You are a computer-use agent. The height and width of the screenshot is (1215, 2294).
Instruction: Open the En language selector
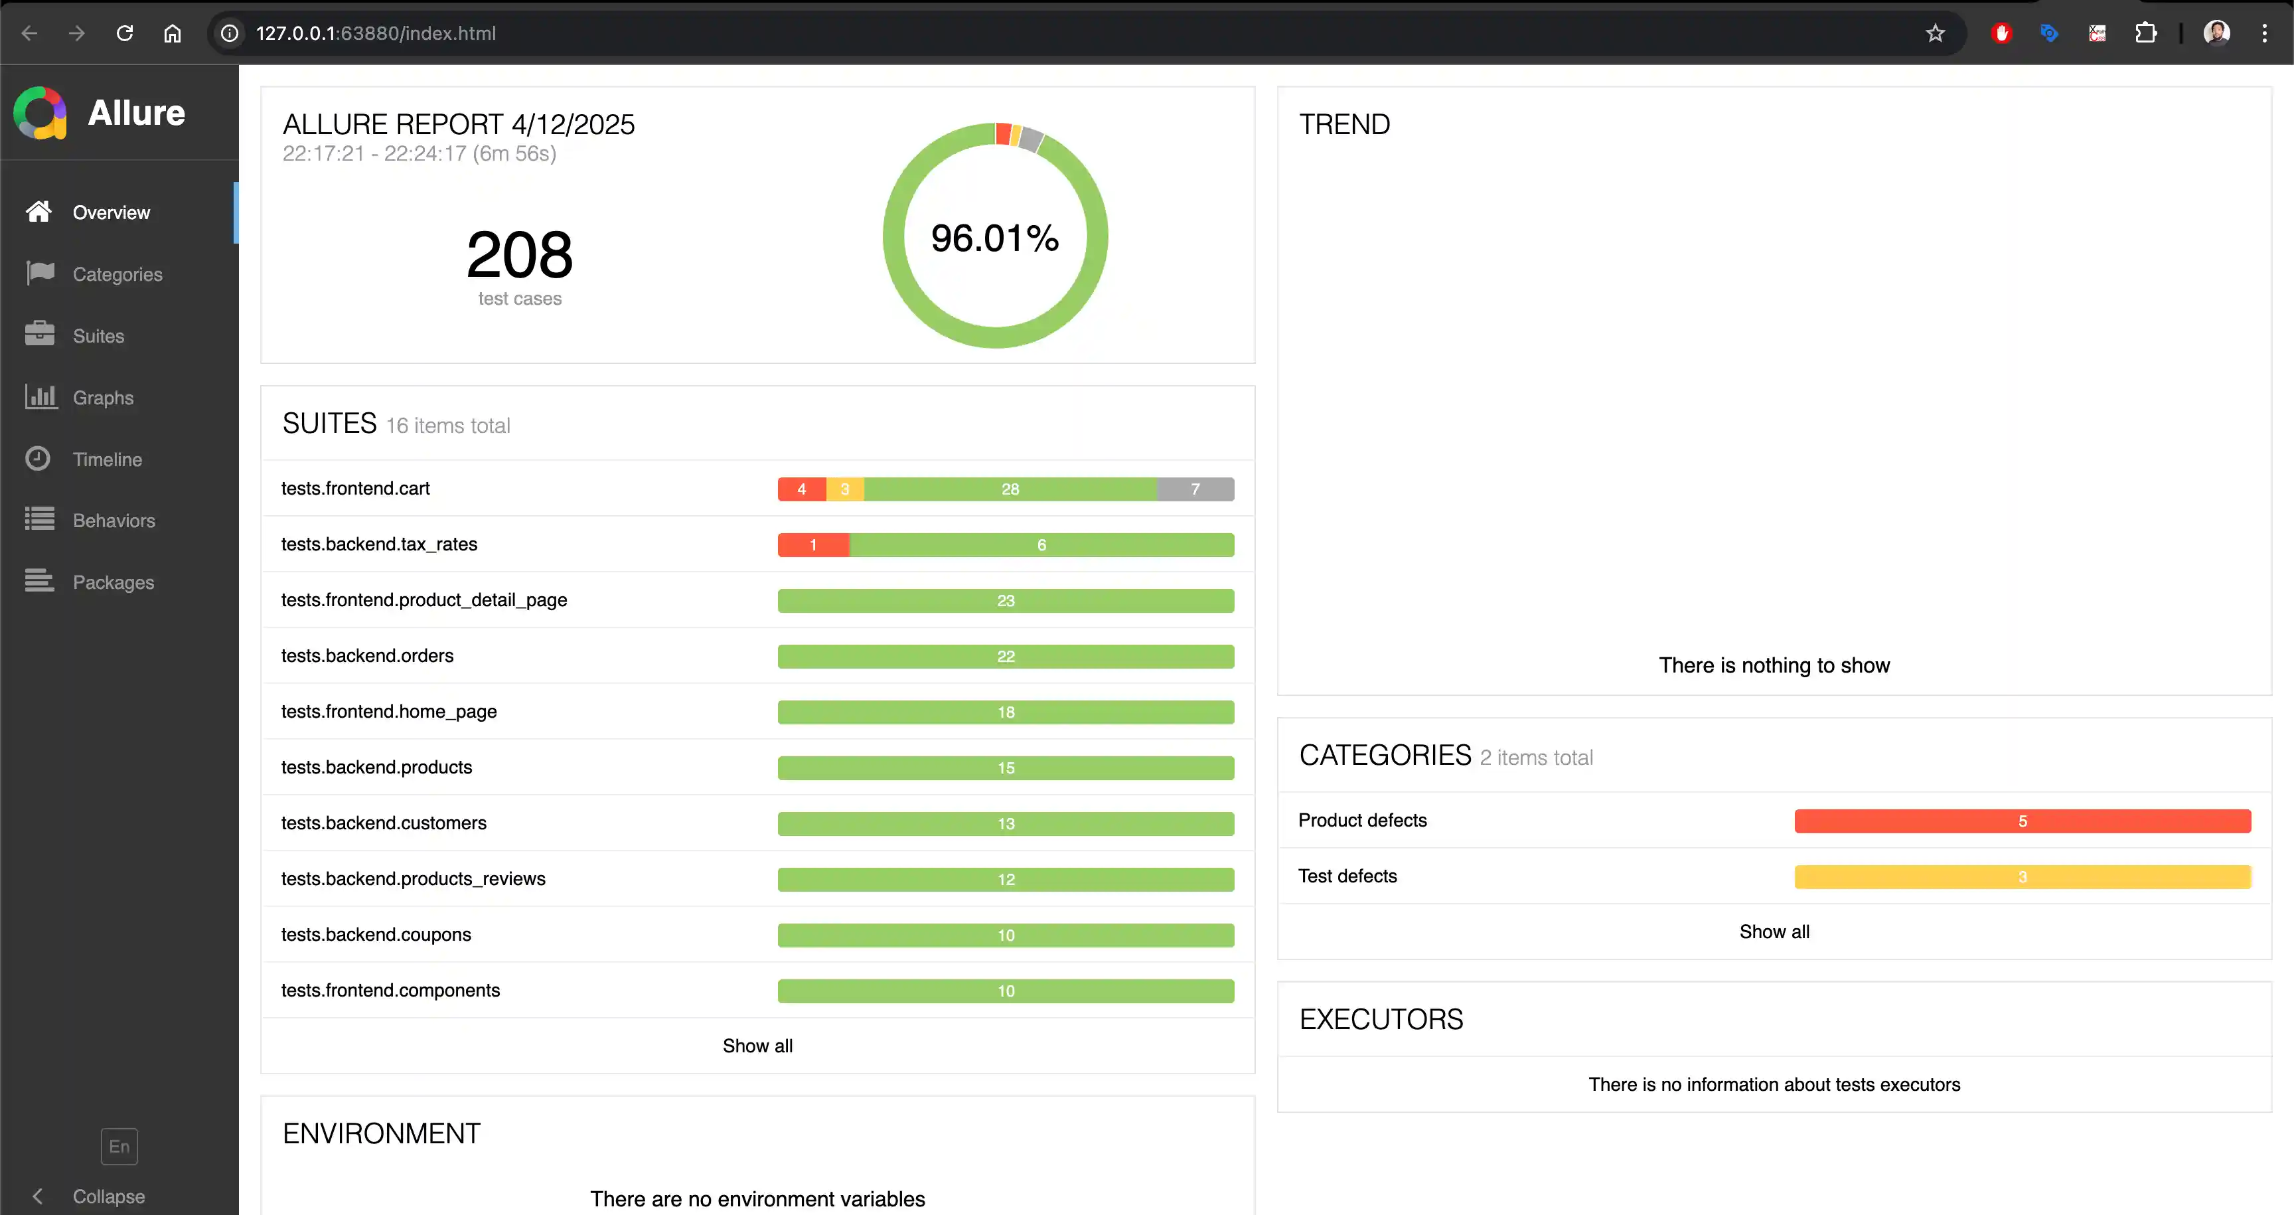118,1147
